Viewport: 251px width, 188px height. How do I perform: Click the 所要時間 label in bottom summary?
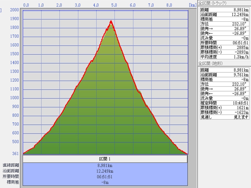[x=11, y=176]
